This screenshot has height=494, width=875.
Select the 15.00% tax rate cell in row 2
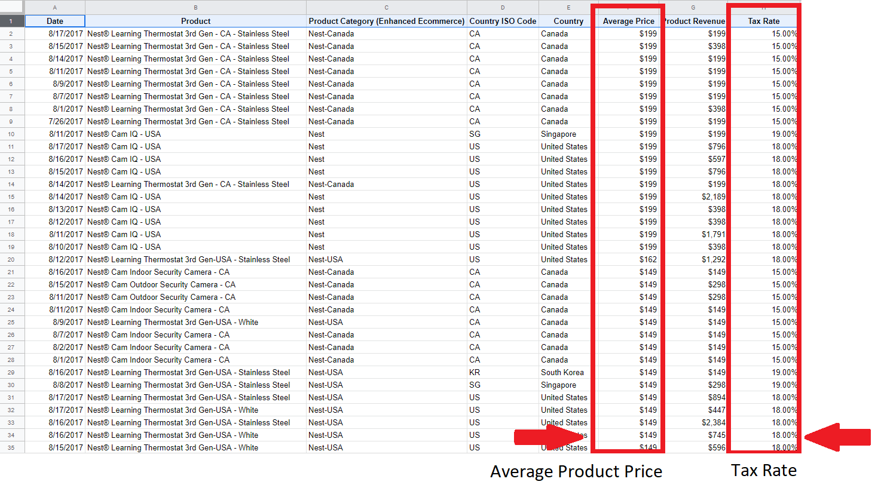coord(764,33)
